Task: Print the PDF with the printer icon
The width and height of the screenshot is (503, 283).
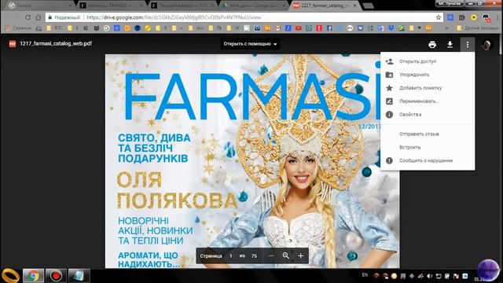Action: tap(432, 44)
